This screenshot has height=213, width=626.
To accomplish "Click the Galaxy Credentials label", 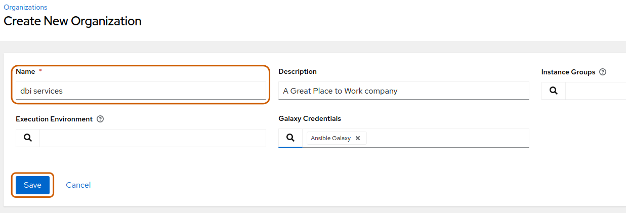I will coord(310,119).
